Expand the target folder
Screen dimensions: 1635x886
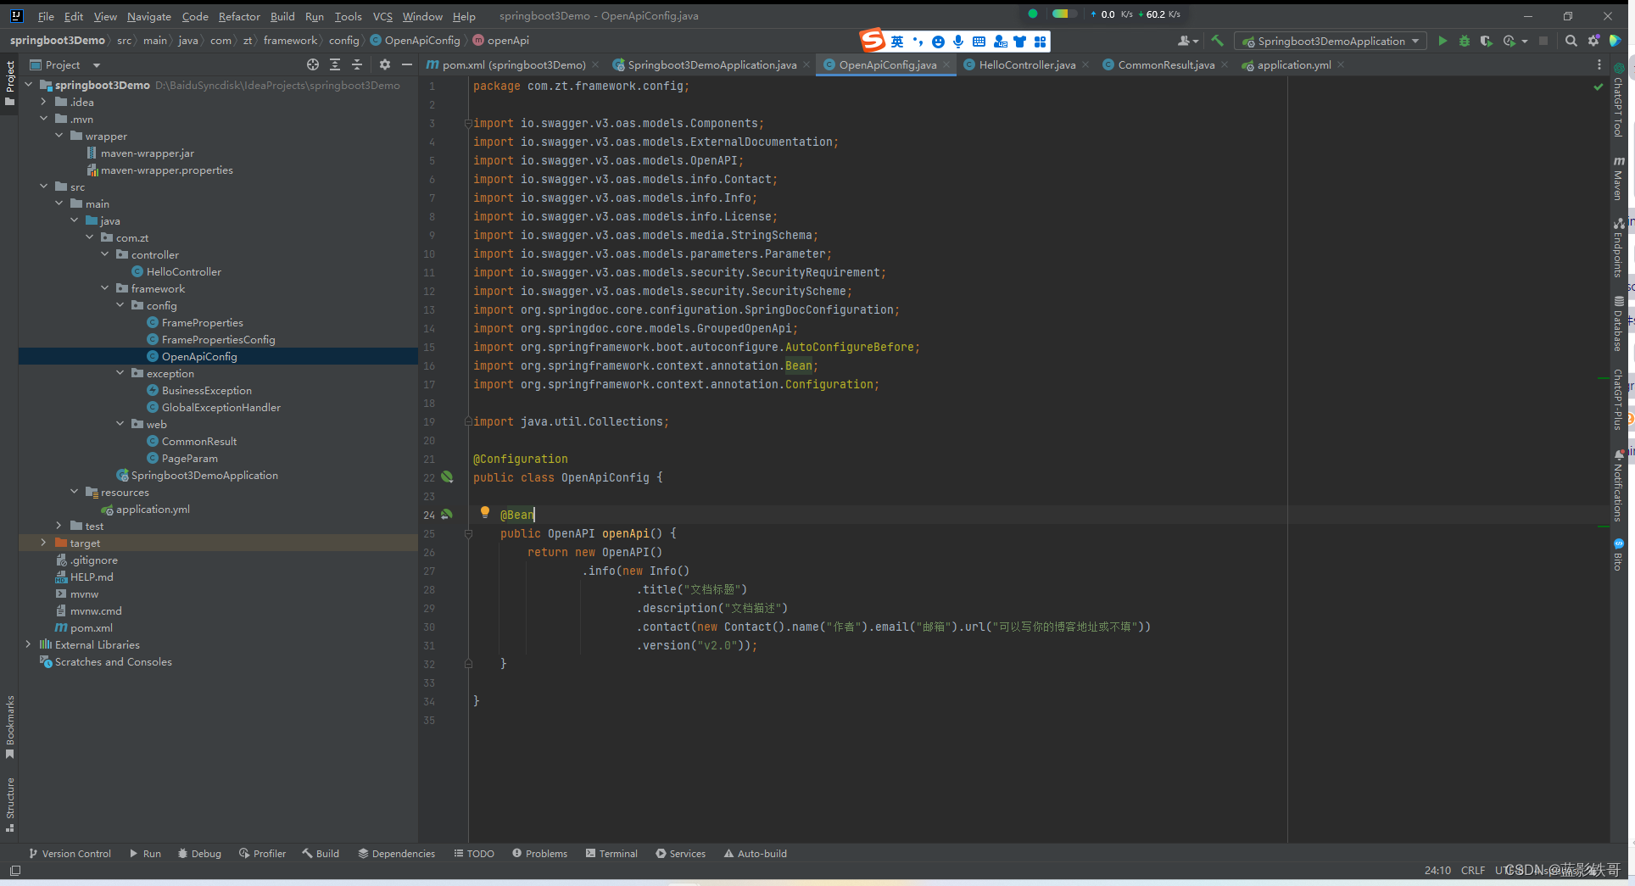coord(44,543)
